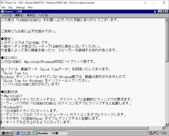The height and width of the screenshot is (136, 169).
Task: Open the PCem Settings menu
Action: point(20,7)
